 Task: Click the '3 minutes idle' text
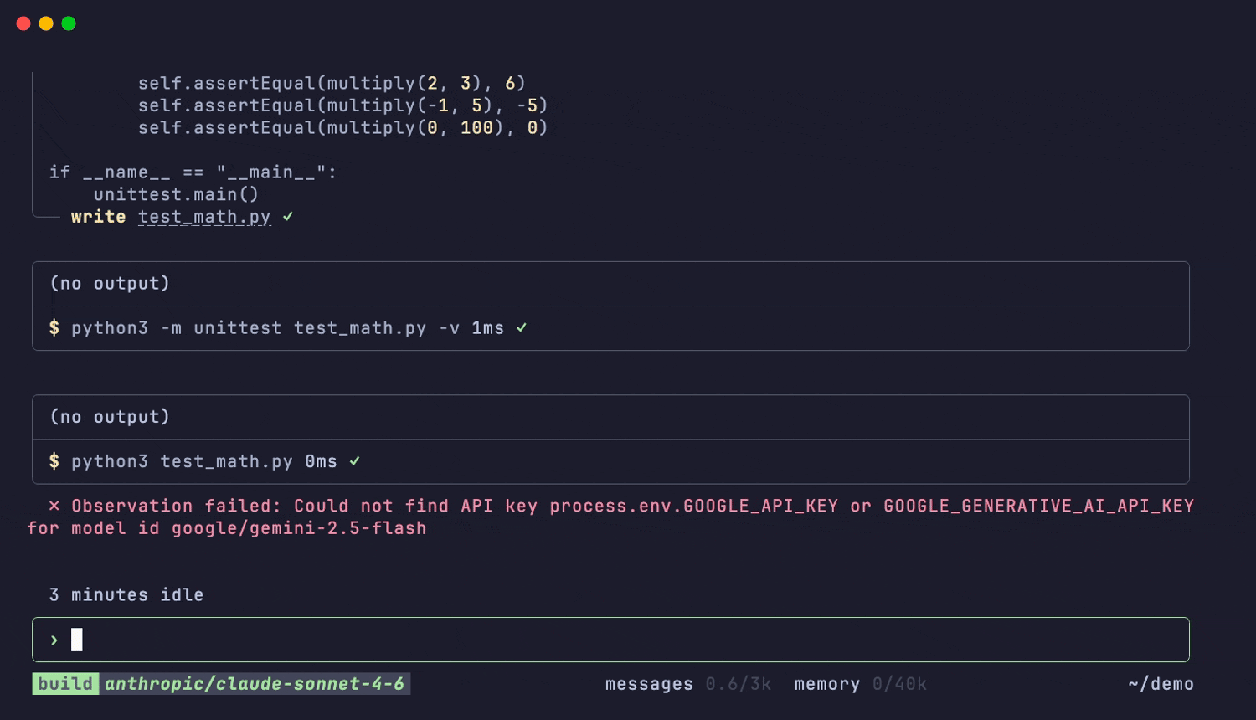click(x=126, y=594)
